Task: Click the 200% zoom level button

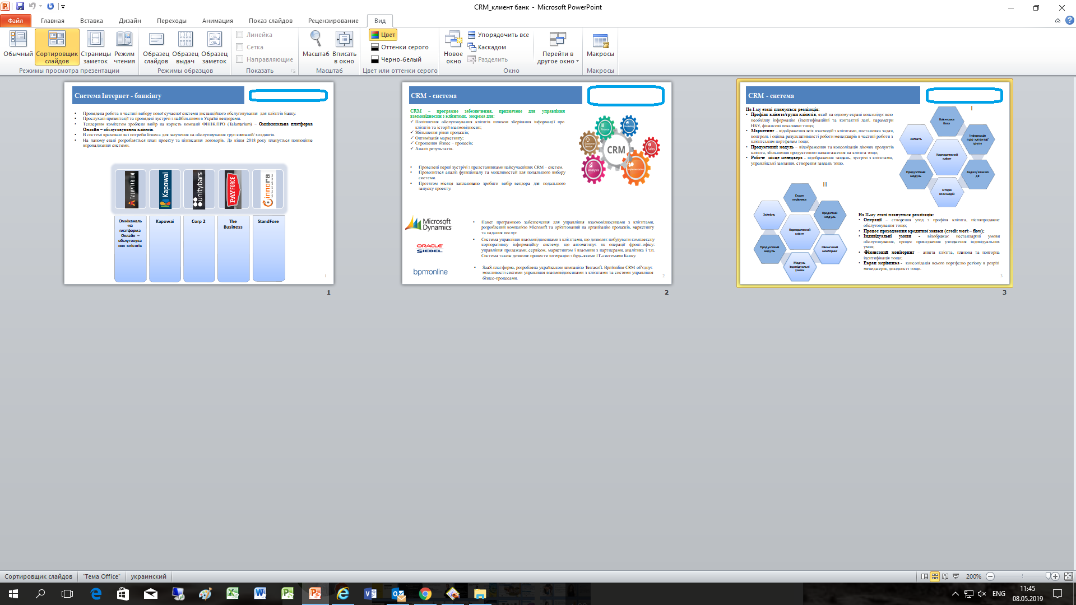Action: [x=973, y=576]
